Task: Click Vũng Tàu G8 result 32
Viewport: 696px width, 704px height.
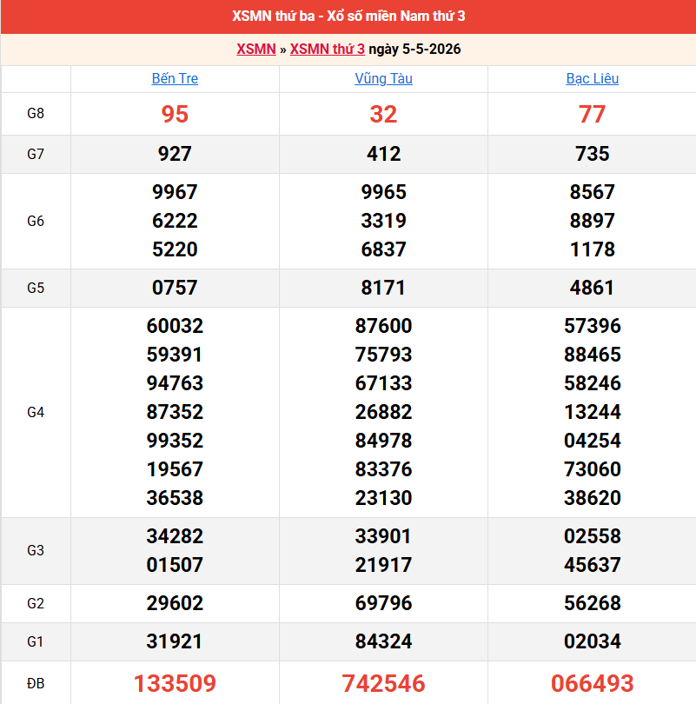Action: (x=383, y=114)
